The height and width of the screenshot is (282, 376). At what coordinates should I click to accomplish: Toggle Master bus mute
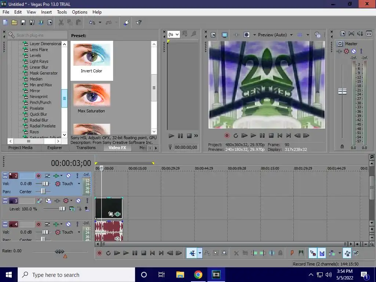pos(354,51)
